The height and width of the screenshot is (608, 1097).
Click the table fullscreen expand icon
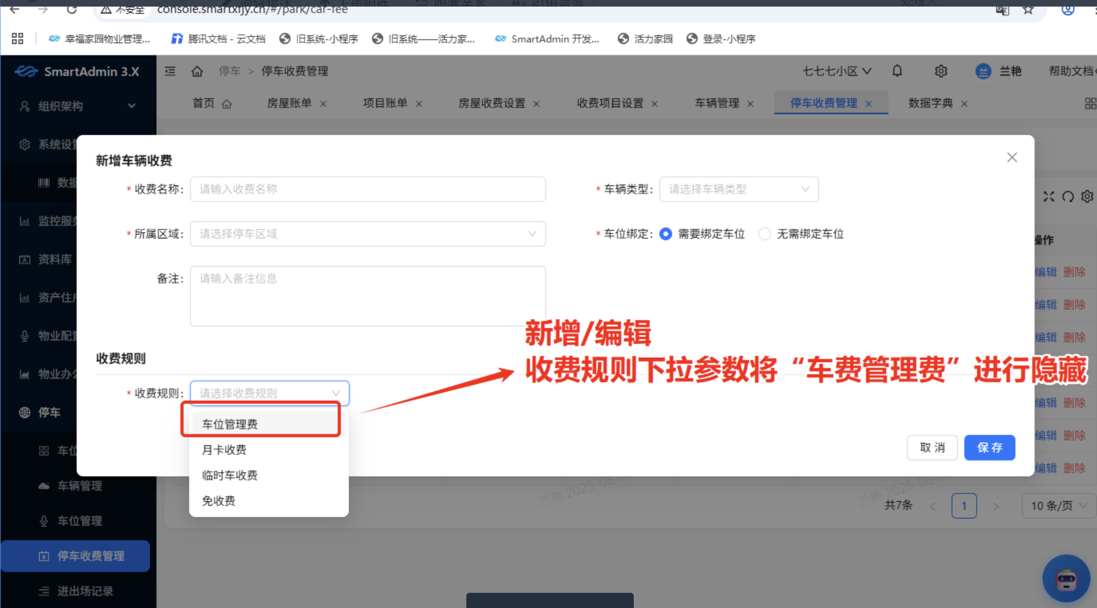[1049, 197]
